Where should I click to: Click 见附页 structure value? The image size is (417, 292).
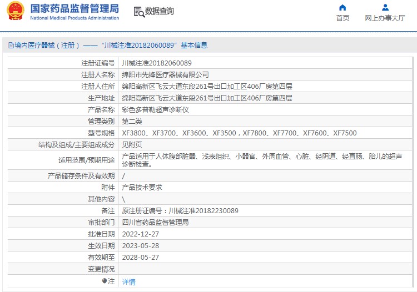(x=132, y=145)
